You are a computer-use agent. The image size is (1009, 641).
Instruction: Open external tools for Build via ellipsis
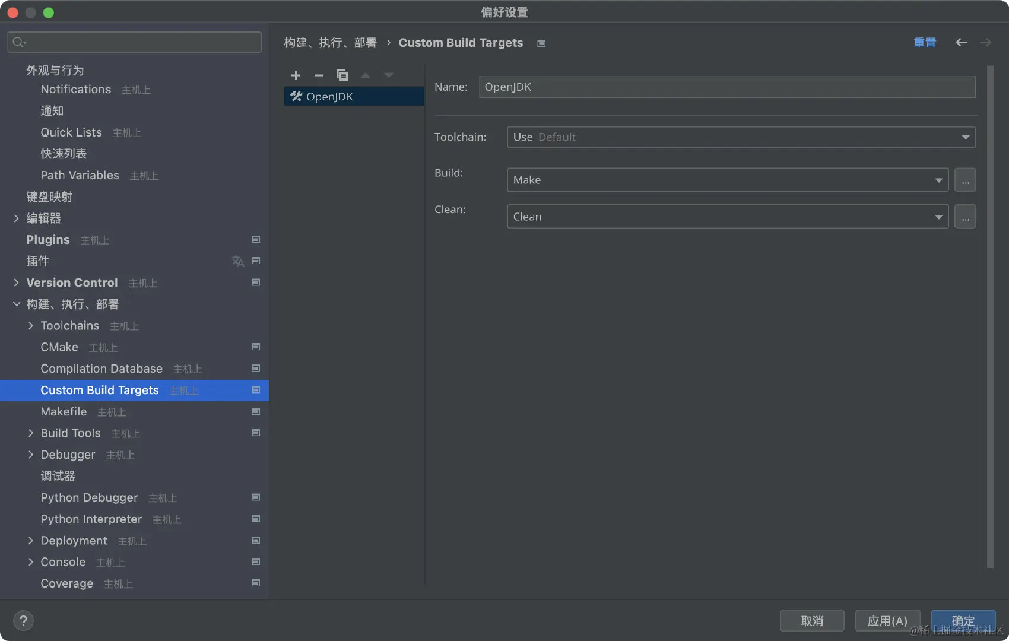tap(965, 180)
